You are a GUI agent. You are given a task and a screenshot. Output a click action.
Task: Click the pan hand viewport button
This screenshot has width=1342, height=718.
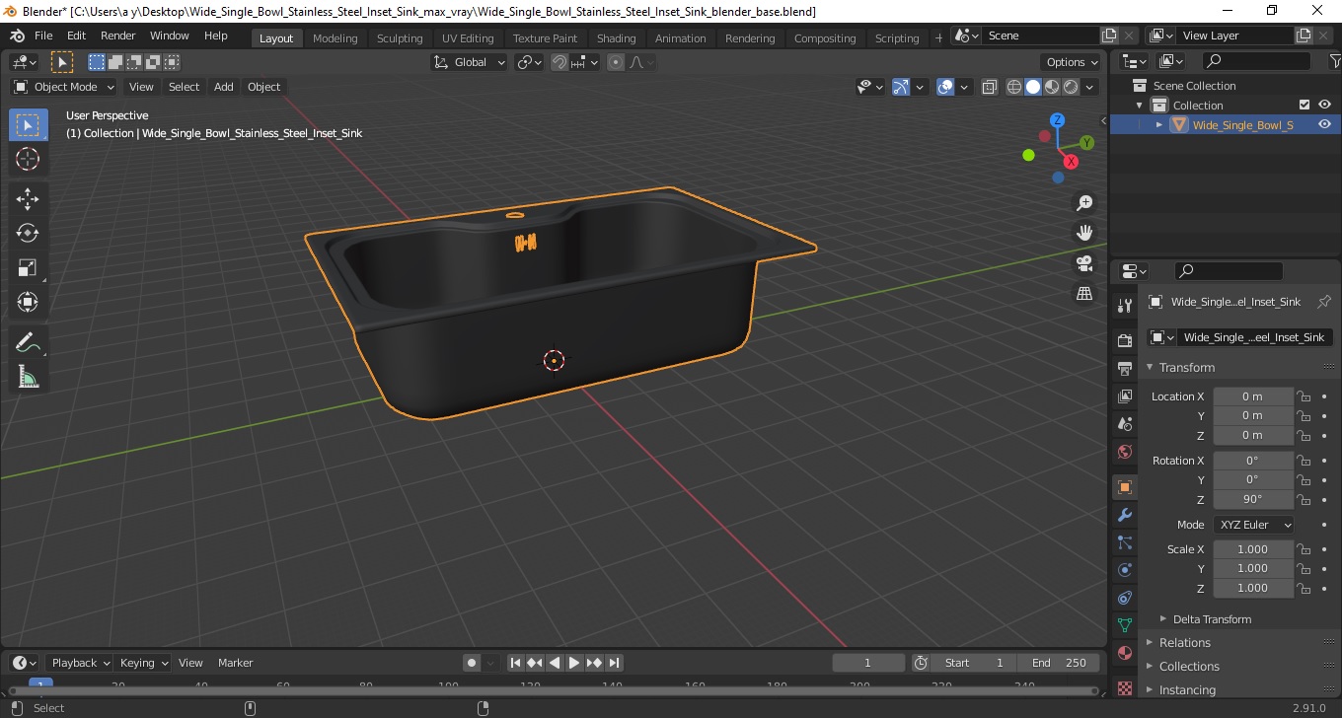[x=1084, y=234]
